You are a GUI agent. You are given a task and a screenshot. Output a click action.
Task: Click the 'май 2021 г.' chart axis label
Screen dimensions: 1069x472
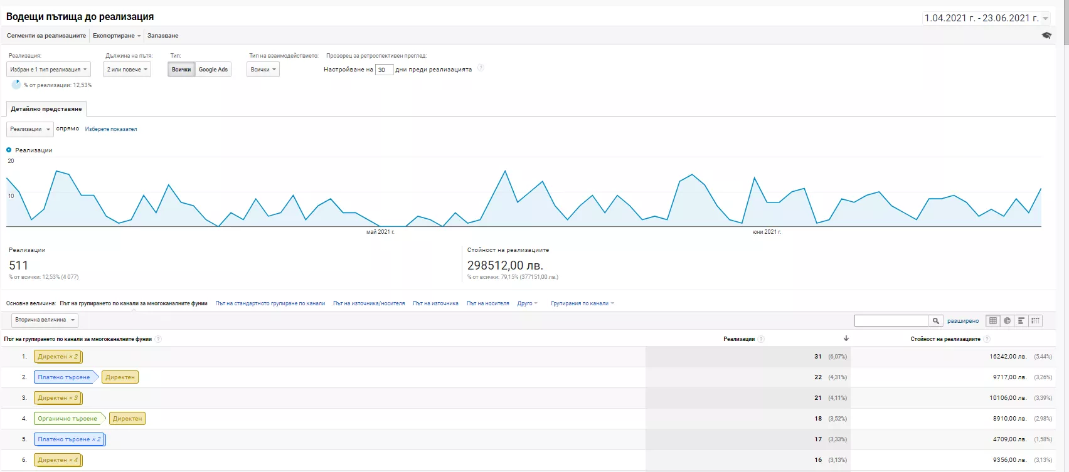coord(380,232)
